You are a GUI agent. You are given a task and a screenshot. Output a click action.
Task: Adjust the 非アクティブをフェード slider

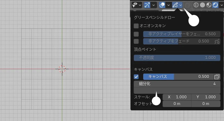click(x=178, y=41)
